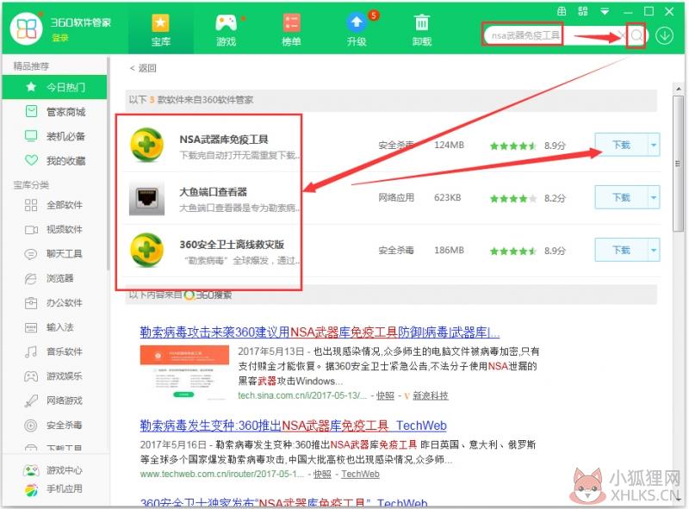Click the 音乐软件 note icon

coord(31,351)
